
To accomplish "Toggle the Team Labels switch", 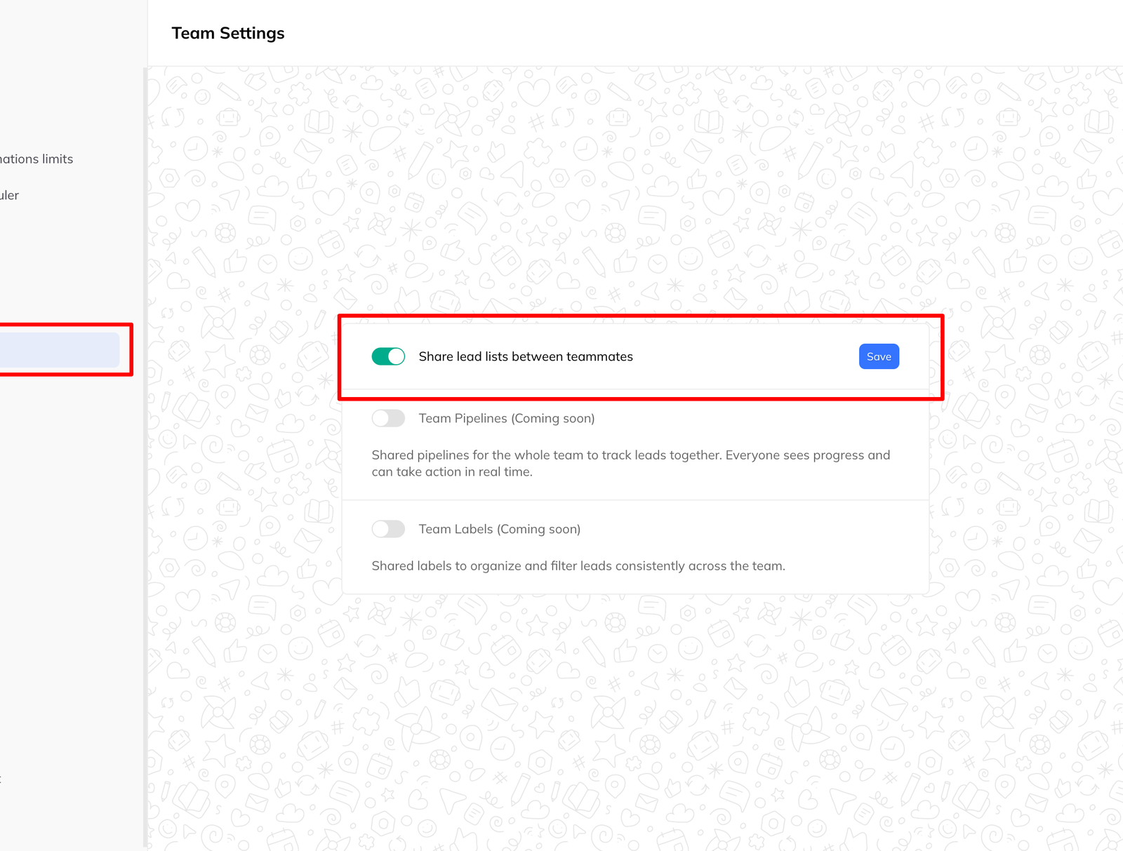I will click(x=388, y=529).
